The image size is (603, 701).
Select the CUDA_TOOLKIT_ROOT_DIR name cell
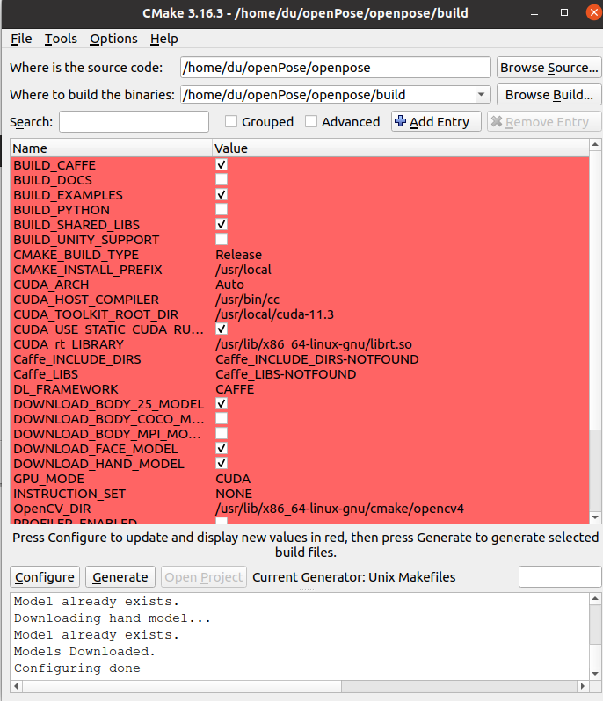pos(96,314)
